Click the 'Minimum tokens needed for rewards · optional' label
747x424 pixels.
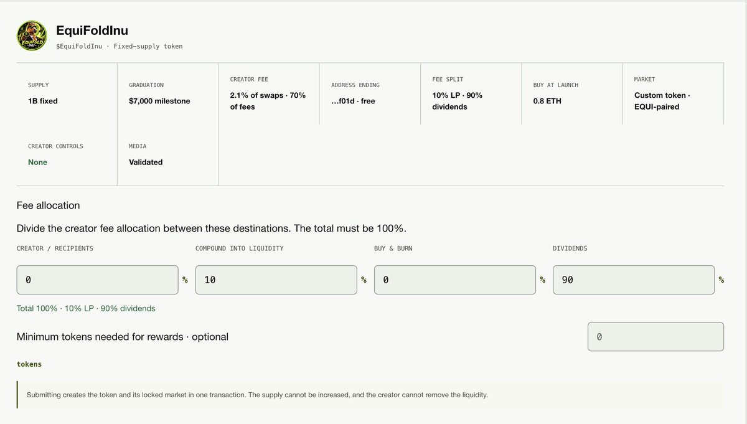pos(123,337)
